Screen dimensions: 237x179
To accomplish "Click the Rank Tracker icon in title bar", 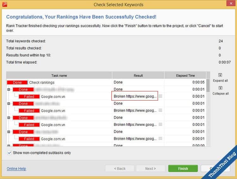I will point(4,4).
